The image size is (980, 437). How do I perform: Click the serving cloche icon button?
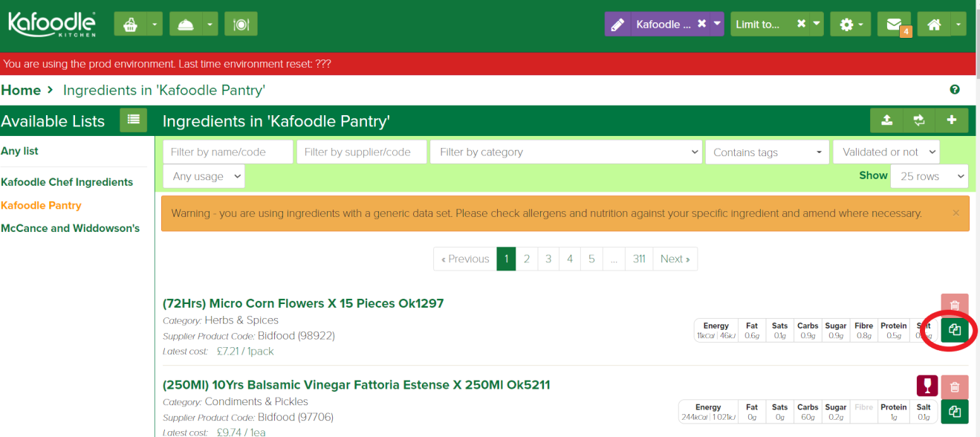[x=186, y=24]
